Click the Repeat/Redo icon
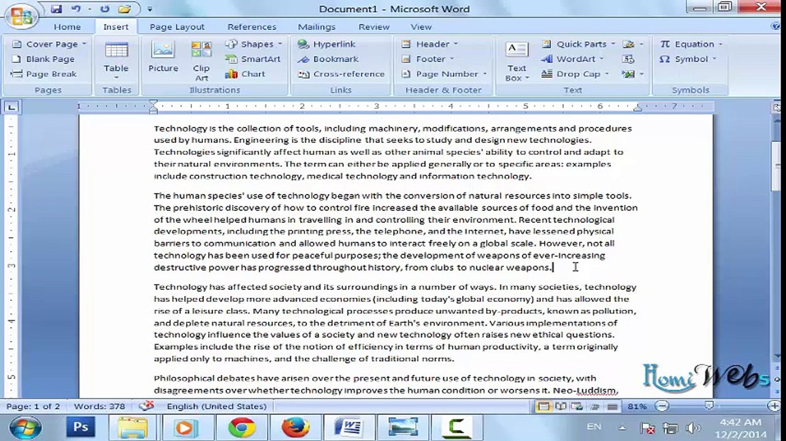This screenshot has width=786, height=441. pyautogui.click(x=105, y=9)
